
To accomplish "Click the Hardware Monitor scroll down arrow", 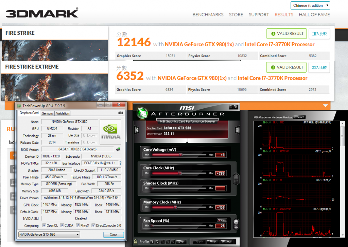I will coord(343,235).
